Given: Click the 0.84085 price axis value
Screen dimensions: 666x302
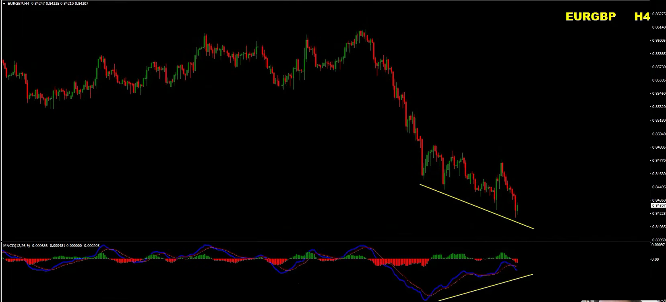Looking at the screenshot, I should (x=658, y=227).
